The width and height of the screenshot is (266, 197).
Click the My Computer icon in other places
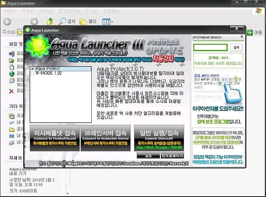(x=12, y=136)
